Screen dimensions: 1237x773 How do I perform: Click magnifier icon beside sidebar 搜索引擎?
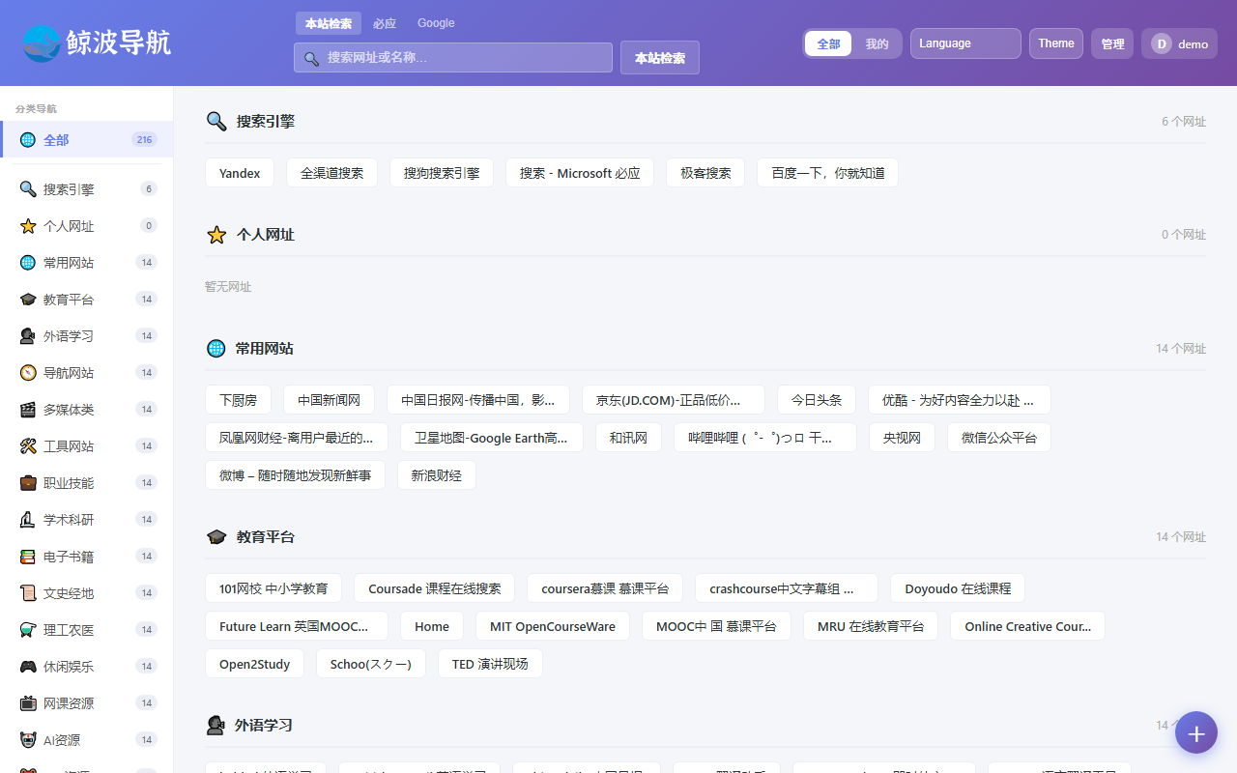point(28,189)
